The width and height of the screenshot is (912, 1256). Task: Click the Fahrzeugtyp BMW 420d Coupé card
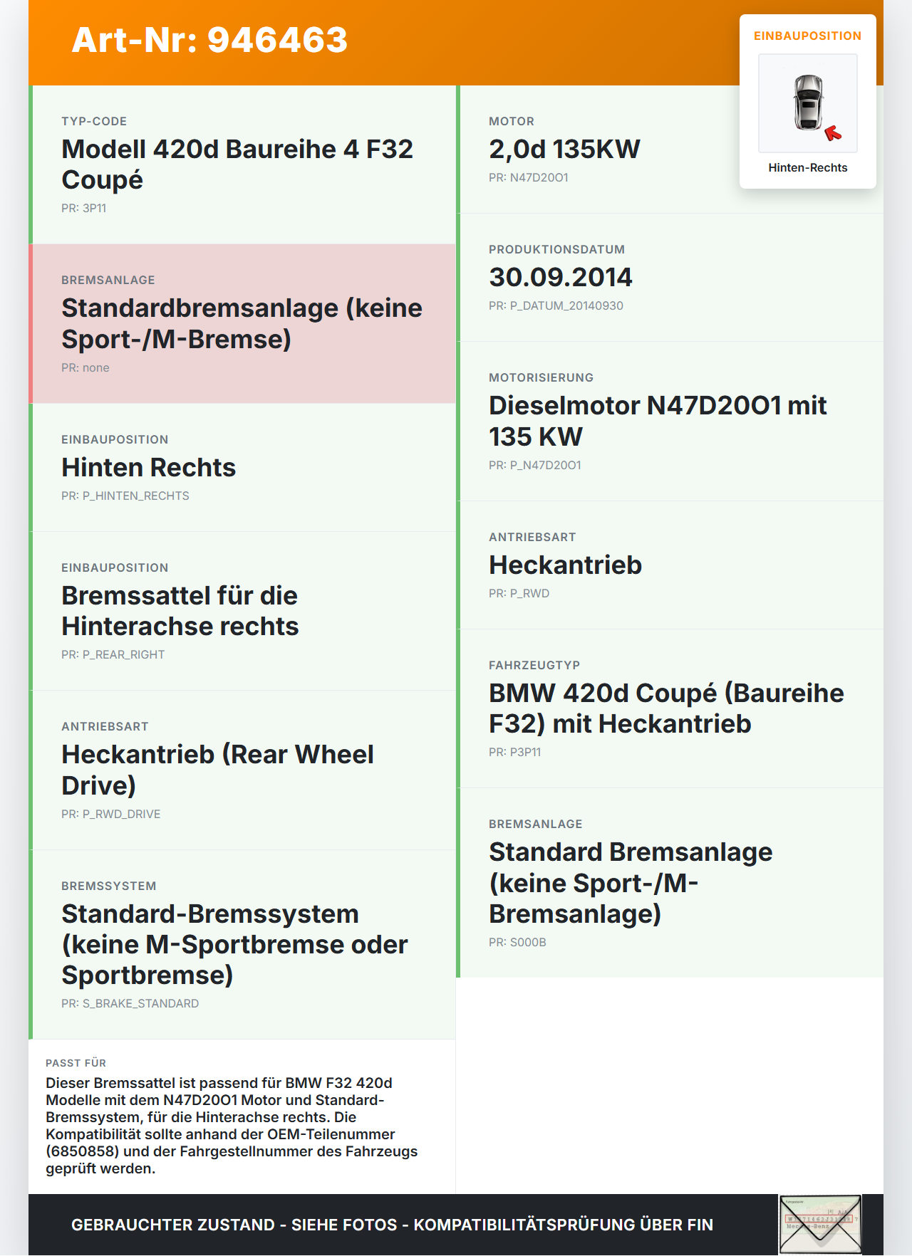click(x=670, y=708)
